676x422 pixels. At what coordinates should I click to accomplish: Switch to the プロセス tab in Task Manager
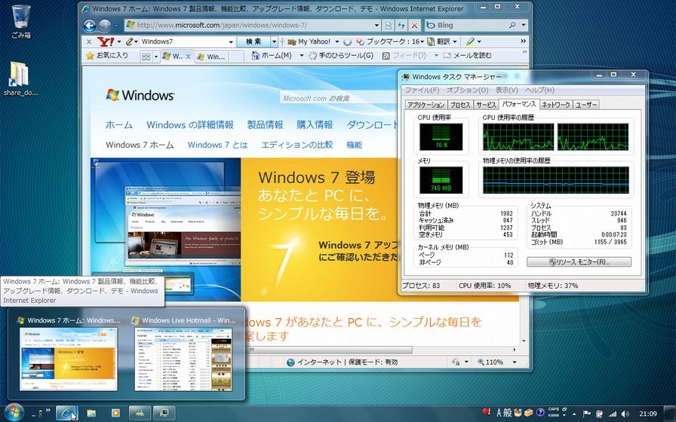pyautogui.click(x=460, y=105)
